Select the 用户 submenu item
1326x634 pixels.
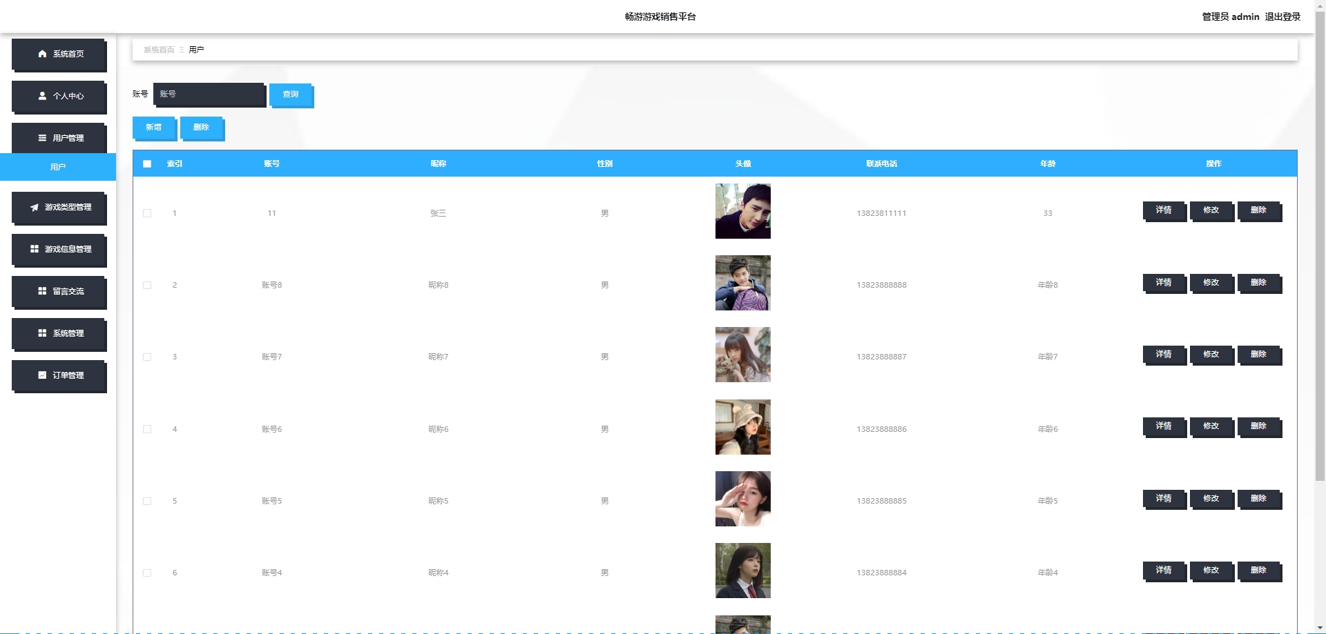coord(58,167)
